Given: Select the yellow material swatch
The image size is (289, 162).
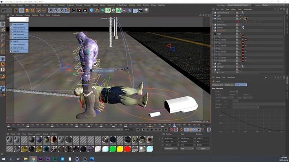Looking at the screenshot, I should [x=120, y=149].
